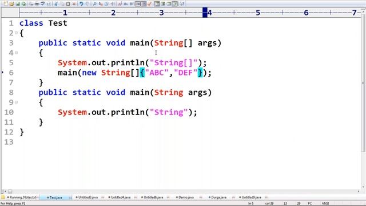Click the Go to Line icon

coord(113,4)
